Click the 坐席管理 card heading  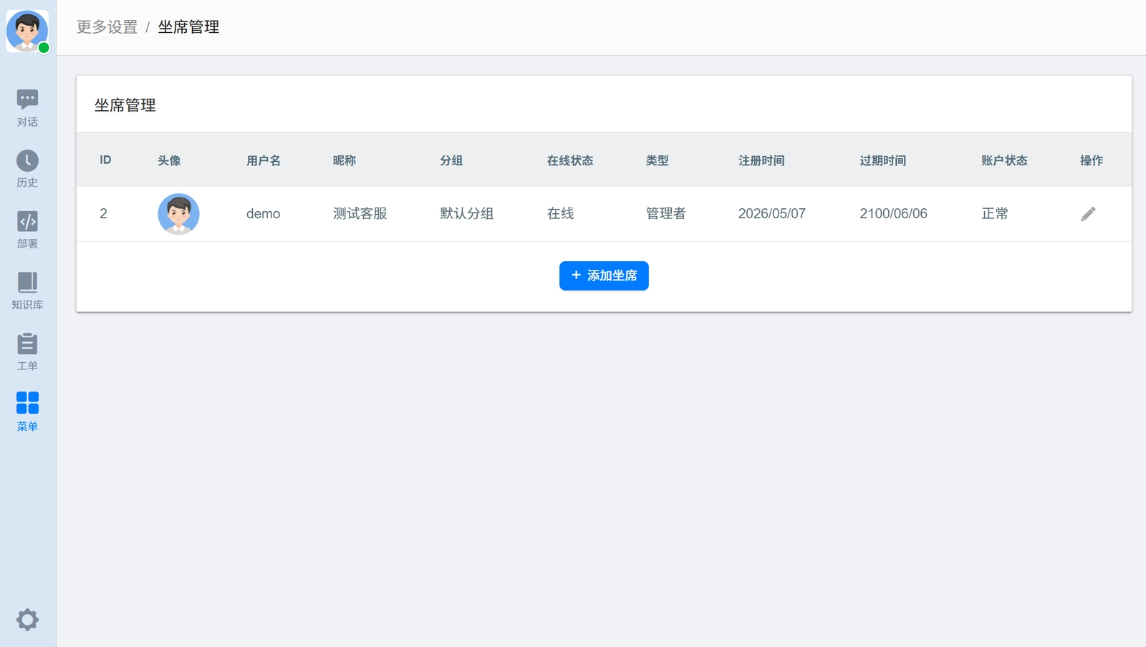pos(125,105)
